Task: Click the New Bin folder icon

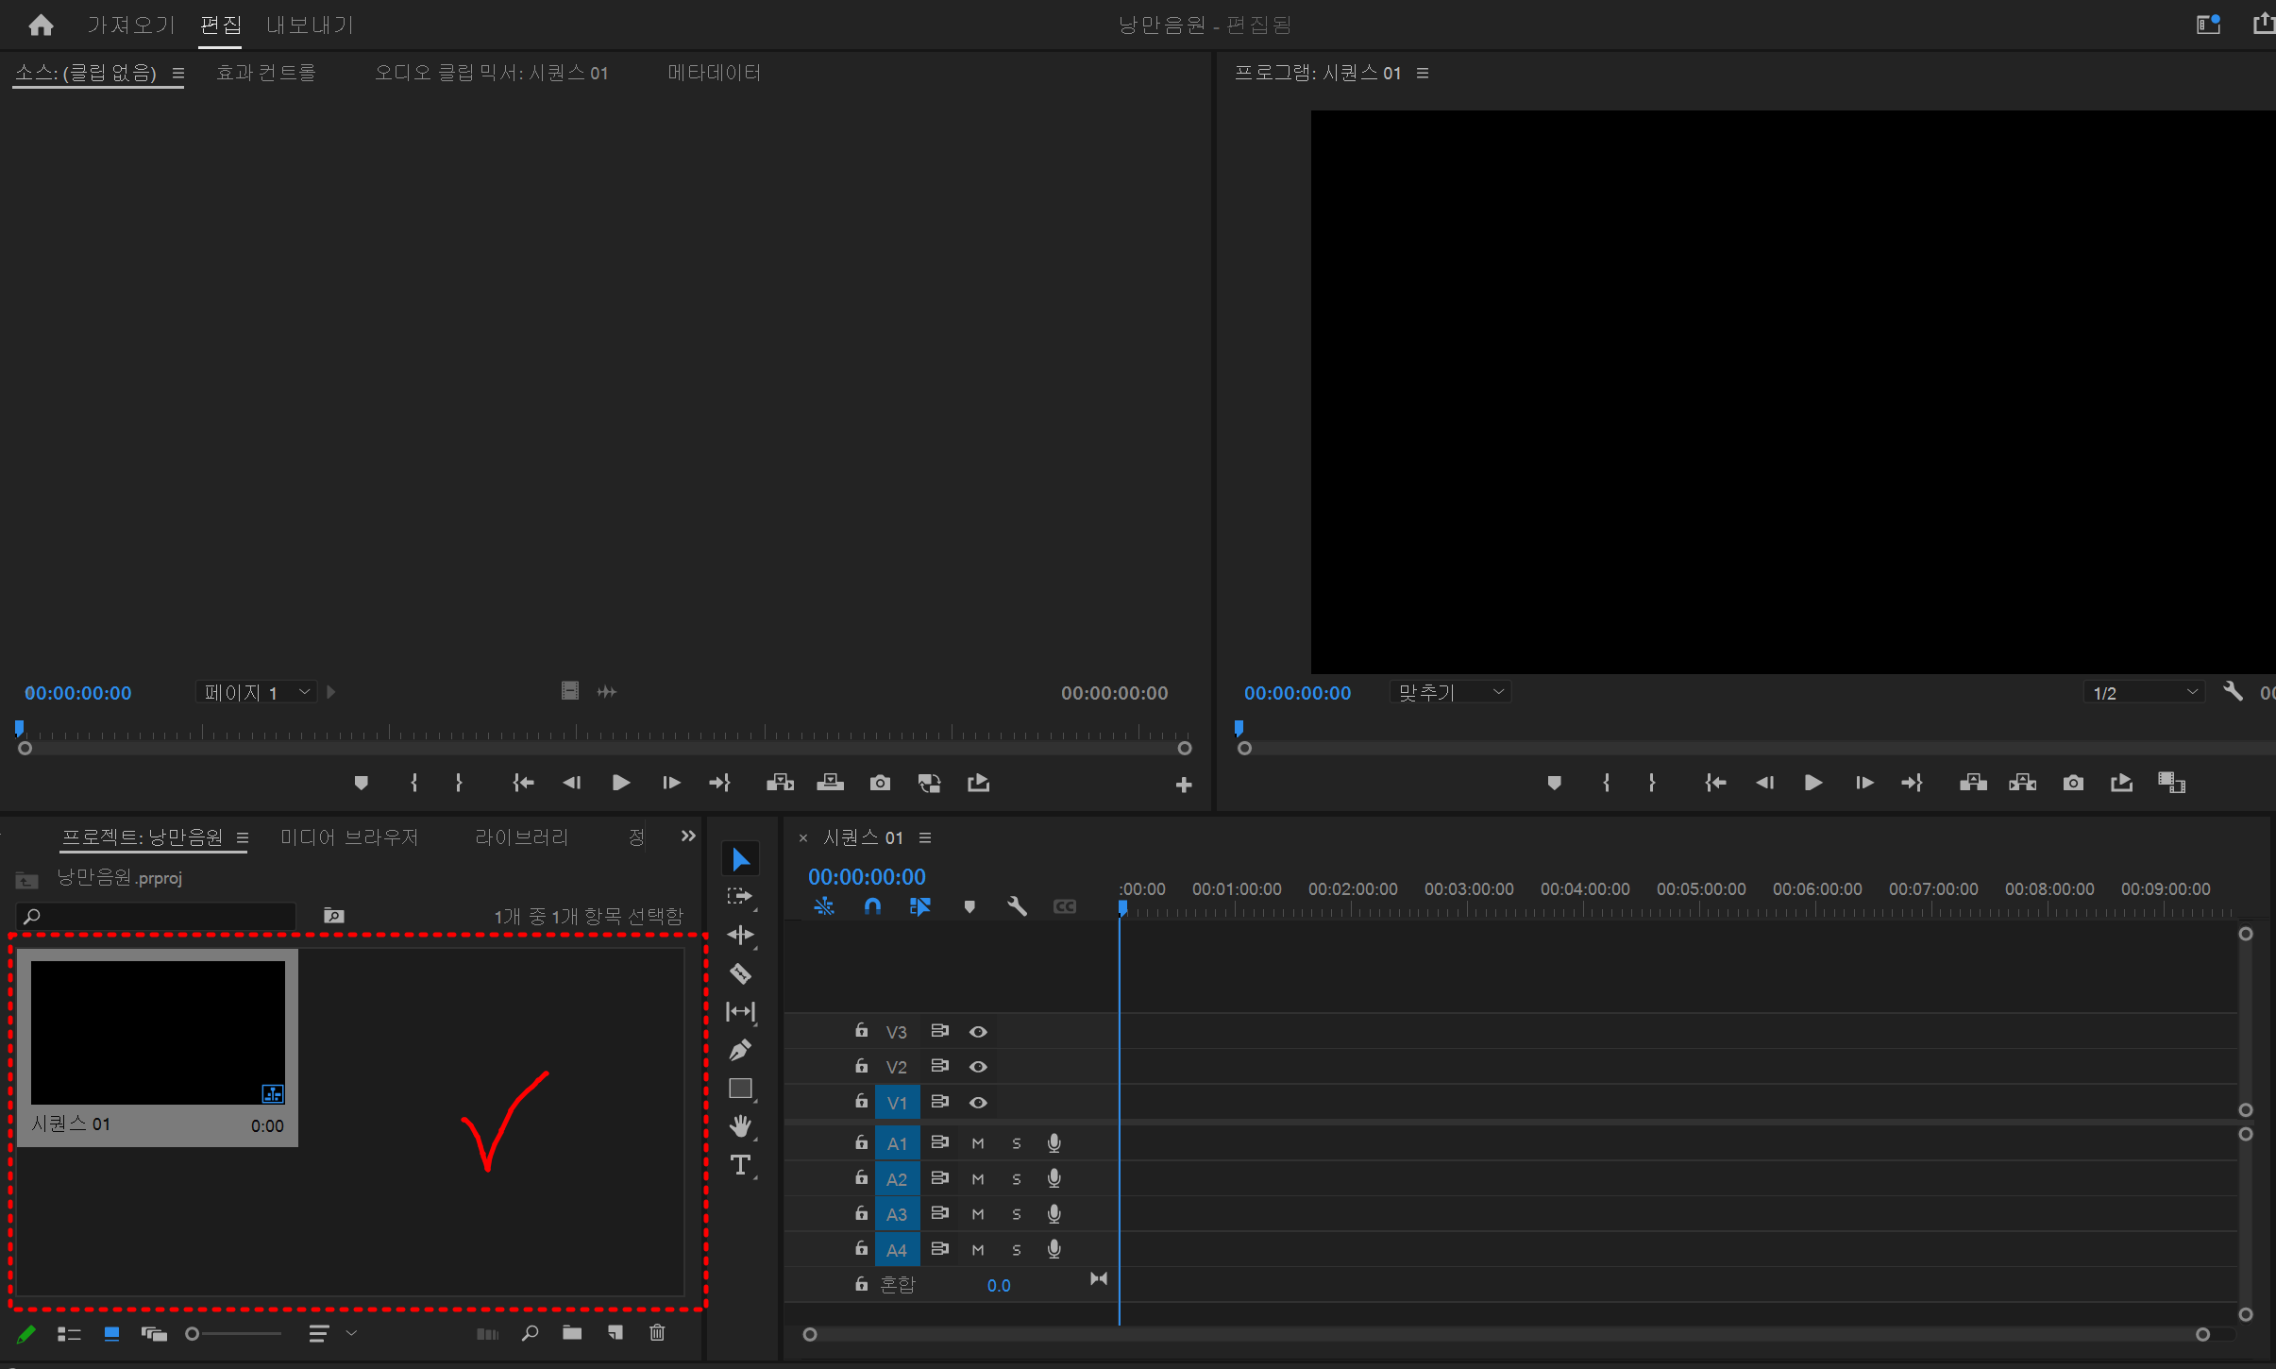Action: point(572,1333)
